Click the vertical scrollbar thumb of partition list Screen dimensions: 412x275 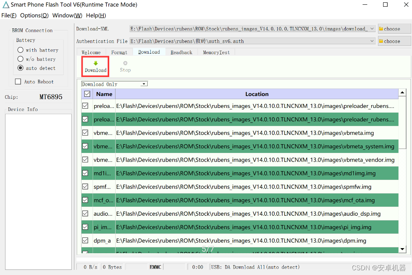click(x=402, y=122)
